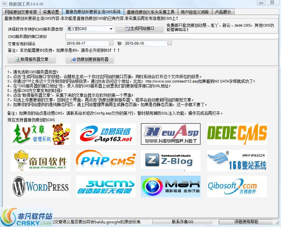Click the 帝国软件 logo
The width and height of the screenshot is (281, 227).
click(x=41, y=160)
